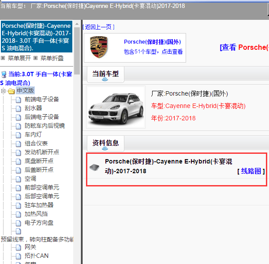Screen dimensions: 269x264
Task: Click the 当前:3.0T 手自一体 heading
Action: (36, 78)
